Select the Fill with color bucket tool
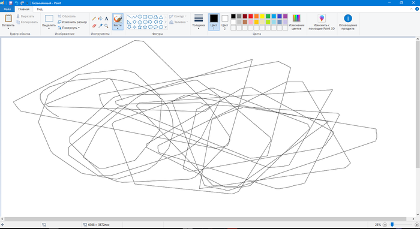The image size is (420, 229). coord(100,19)
